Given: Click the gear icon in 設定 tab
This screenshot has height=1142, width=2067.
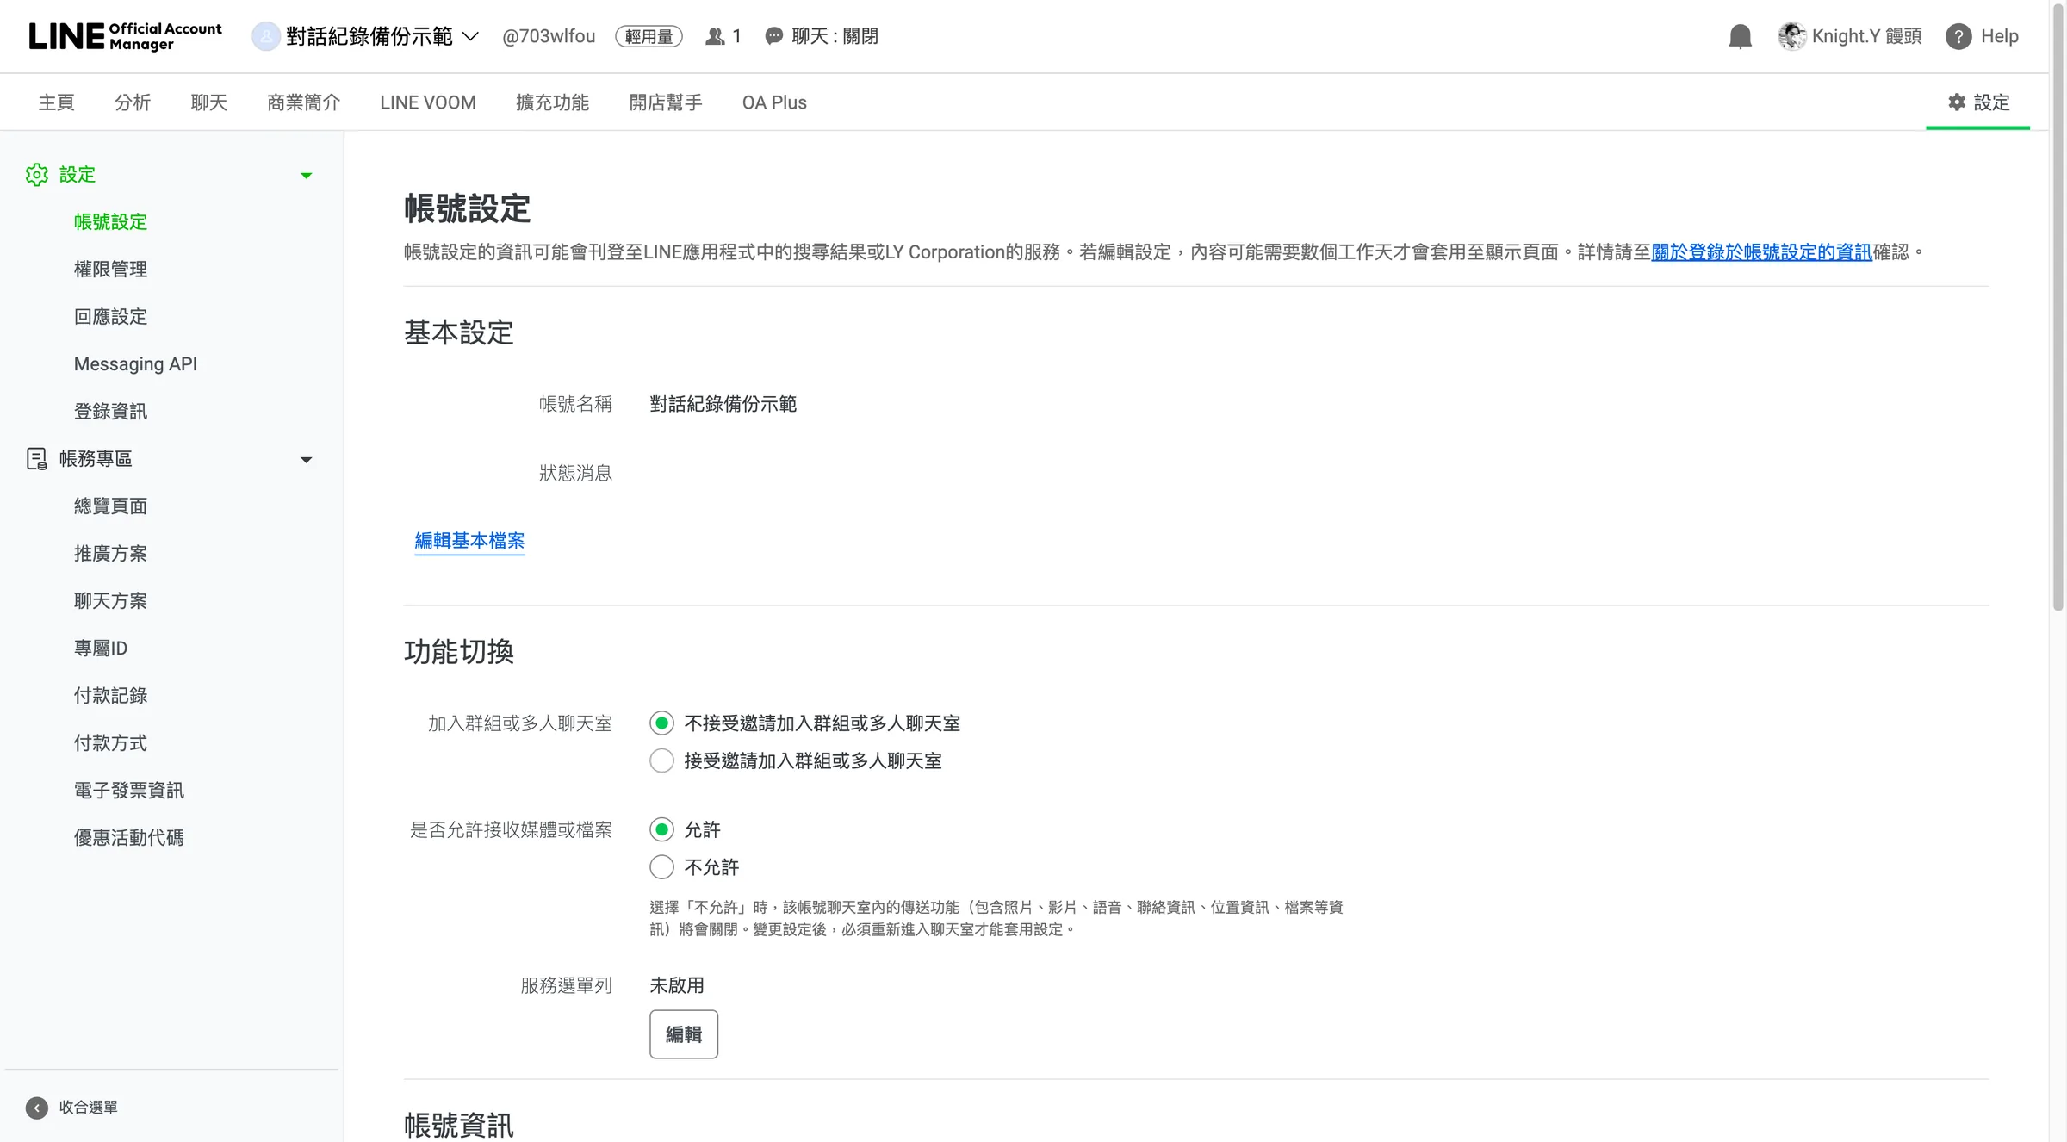Looking at the screenshot, I should tap(1957, 102).
